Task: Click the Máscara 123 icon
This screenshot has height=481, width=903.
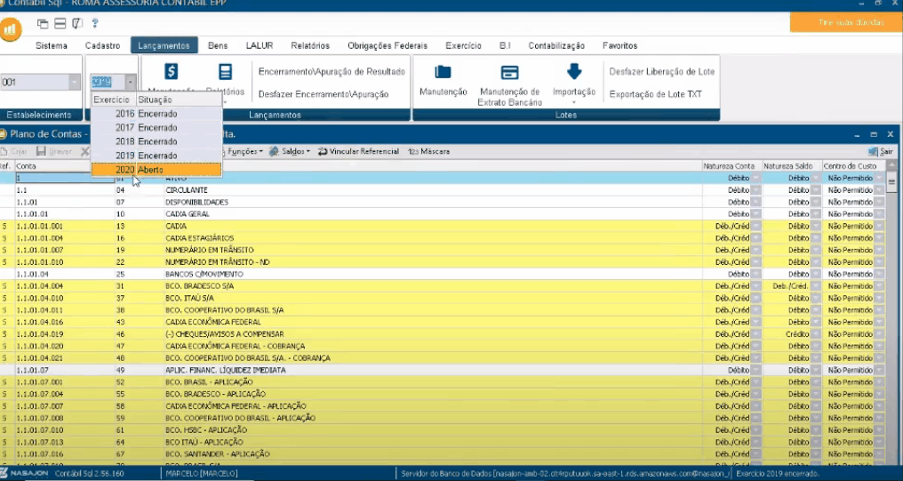Action: (x=413, y=151)
